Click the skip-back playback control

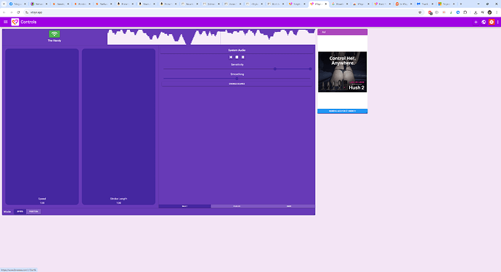click(x=231, y=57)
